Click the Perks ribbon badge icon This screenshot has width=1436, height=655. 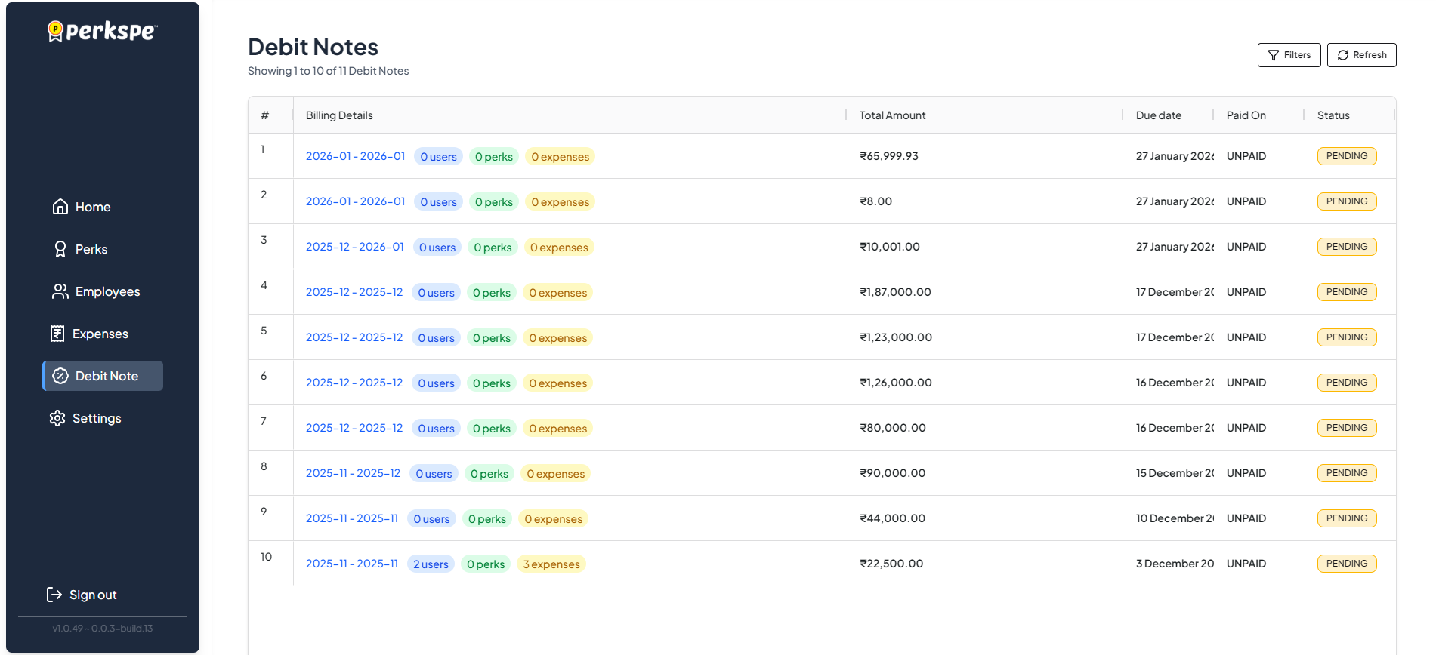coord(60,249)
